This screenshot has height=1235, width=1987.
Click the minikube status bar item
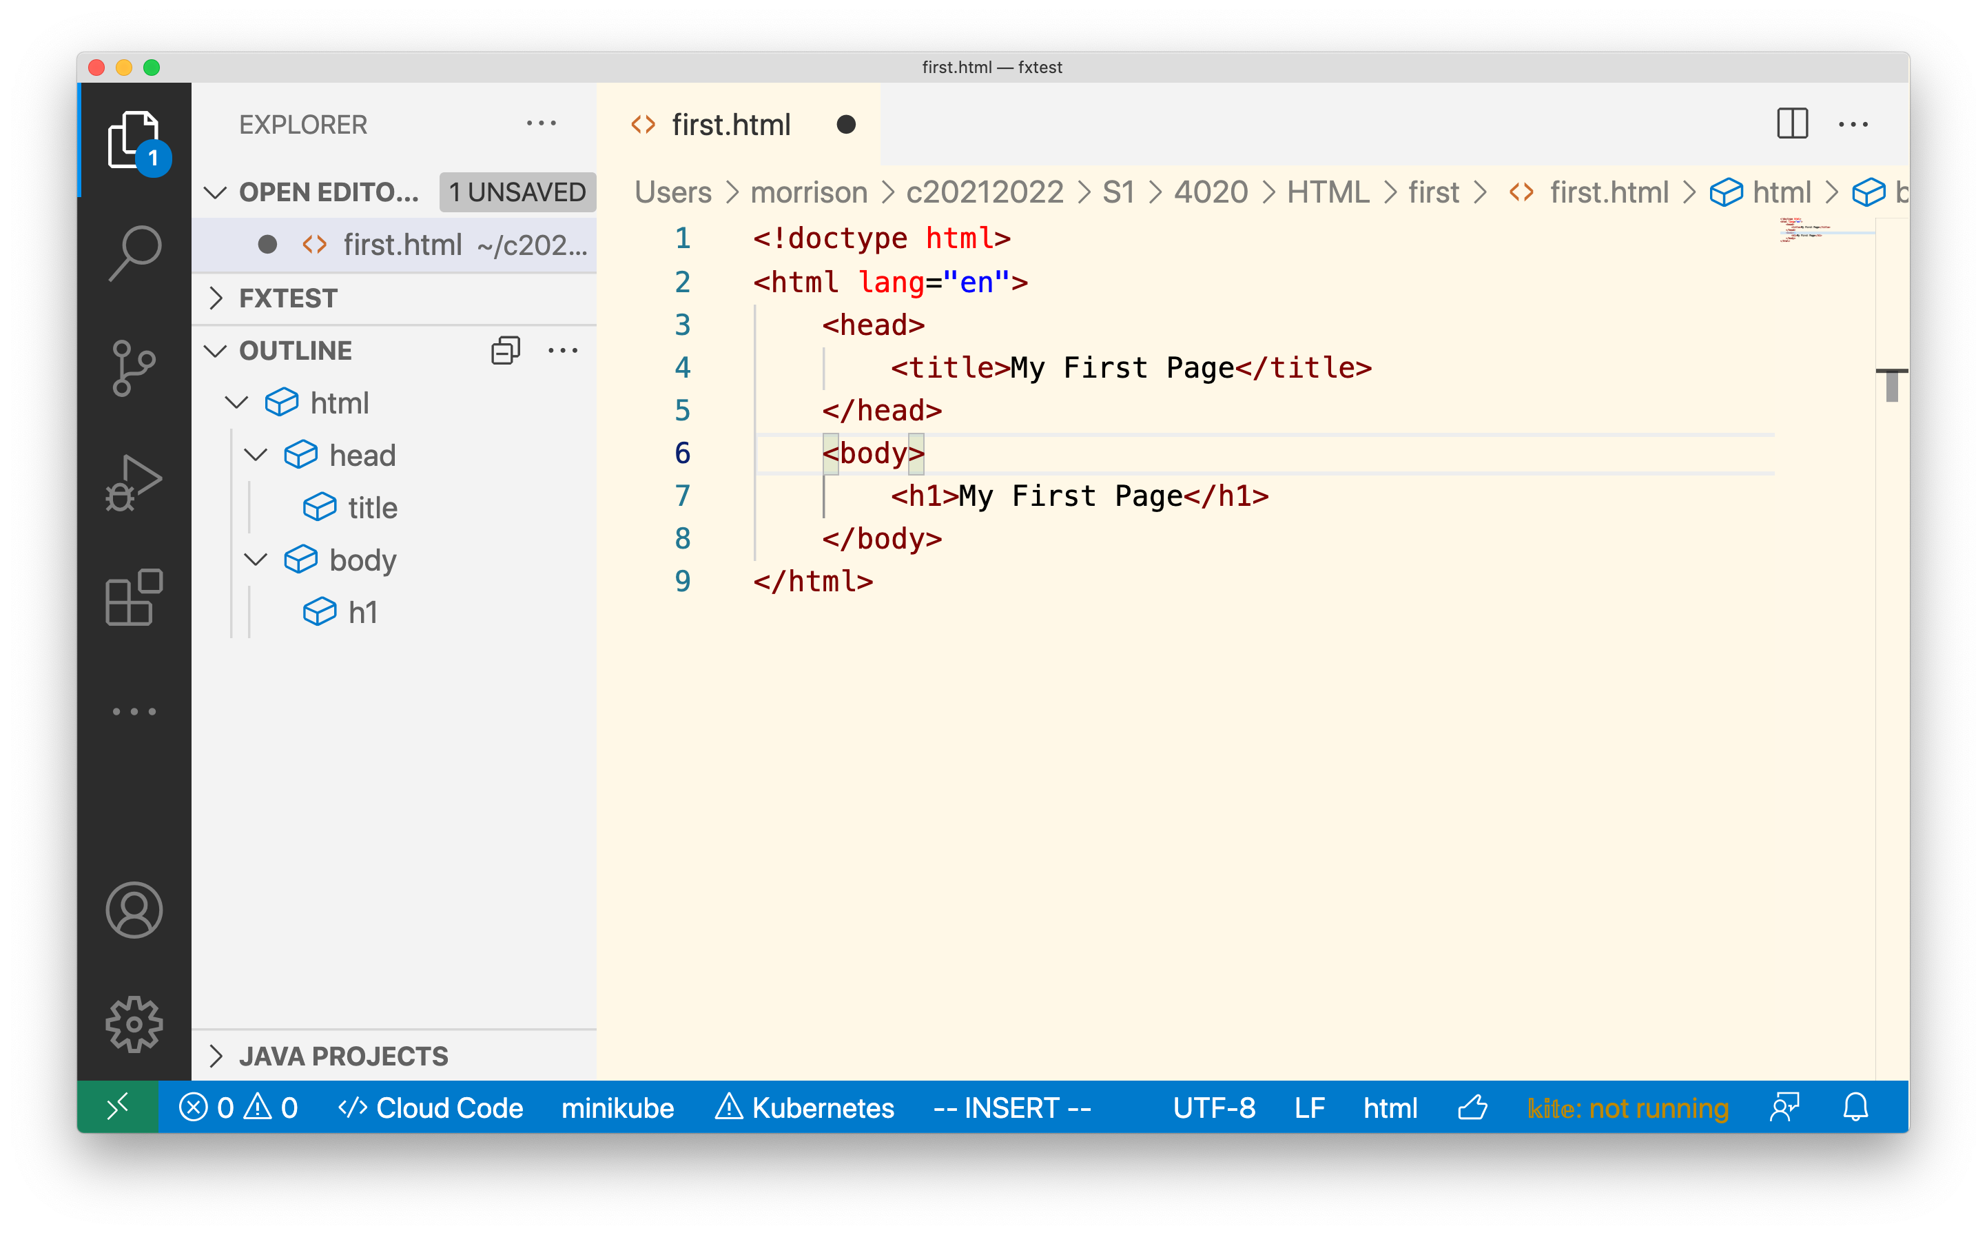pos(617,1108)
